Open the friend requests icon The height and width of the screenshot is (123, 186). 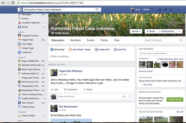[160, 10]
